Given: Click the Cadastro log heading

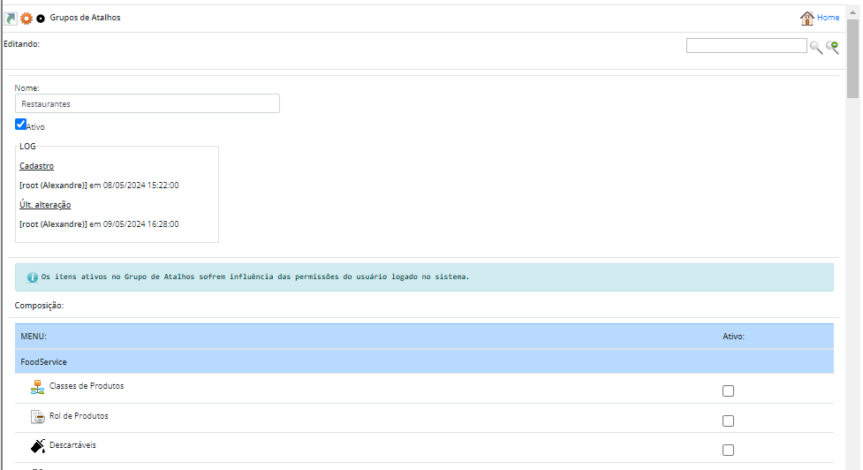Looking at the screenshot, I should click(x=36, y=166).
